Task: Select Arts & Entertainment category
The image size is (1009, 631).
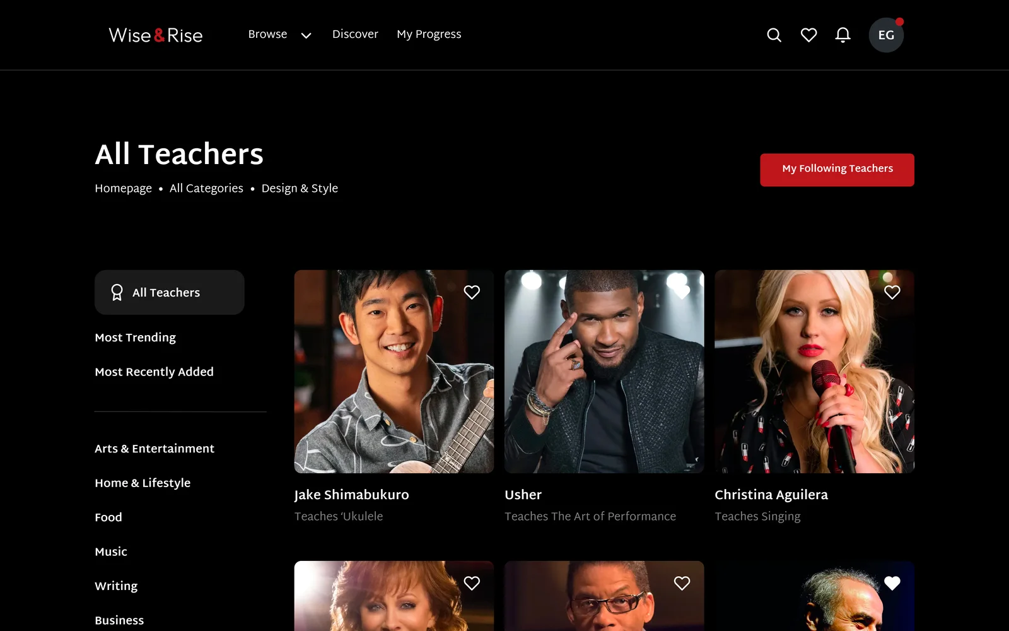Action: (155, 449)
